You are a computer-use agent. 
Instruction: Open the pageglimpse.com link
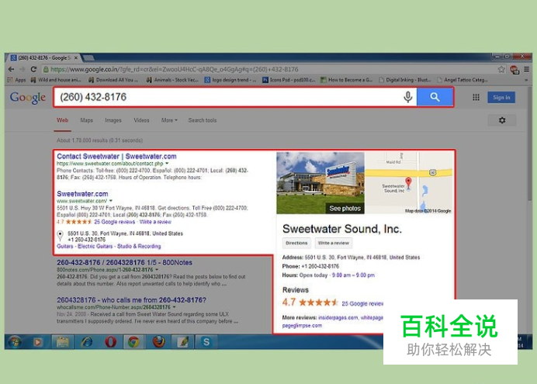tap(302, 326)
